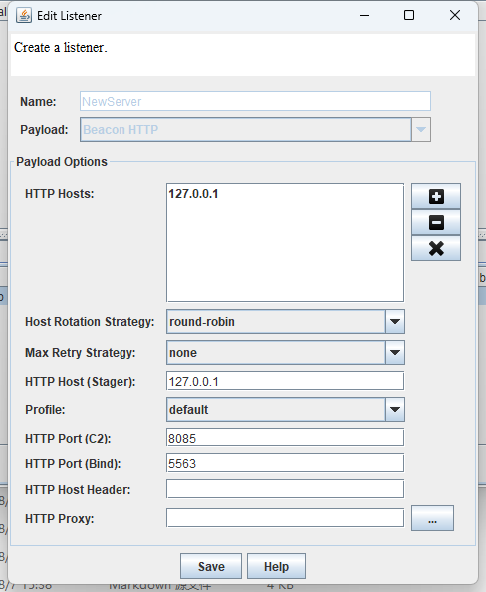Viewport: 486px width, 592px height.
Task: Save the listener configuration
Action: point(211,566)
